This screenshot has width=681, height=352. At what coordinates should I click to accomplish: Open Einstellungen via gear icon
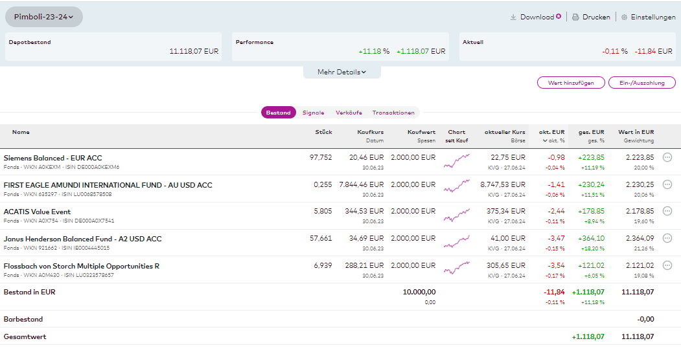tap(624, 17)
